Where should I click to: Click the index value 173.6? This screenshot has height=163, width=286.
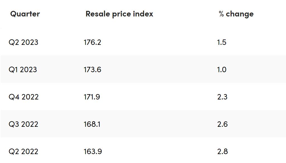coord(92,70)
